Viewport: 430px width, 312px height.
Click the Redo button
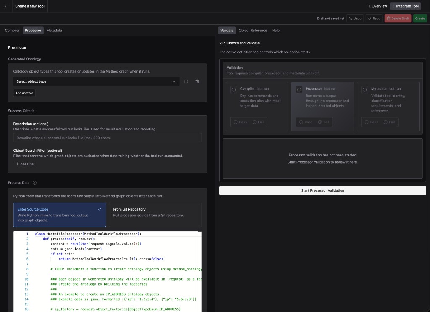pos(374,18)
